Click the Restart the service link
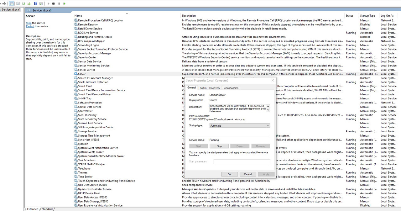 [30, 26]
